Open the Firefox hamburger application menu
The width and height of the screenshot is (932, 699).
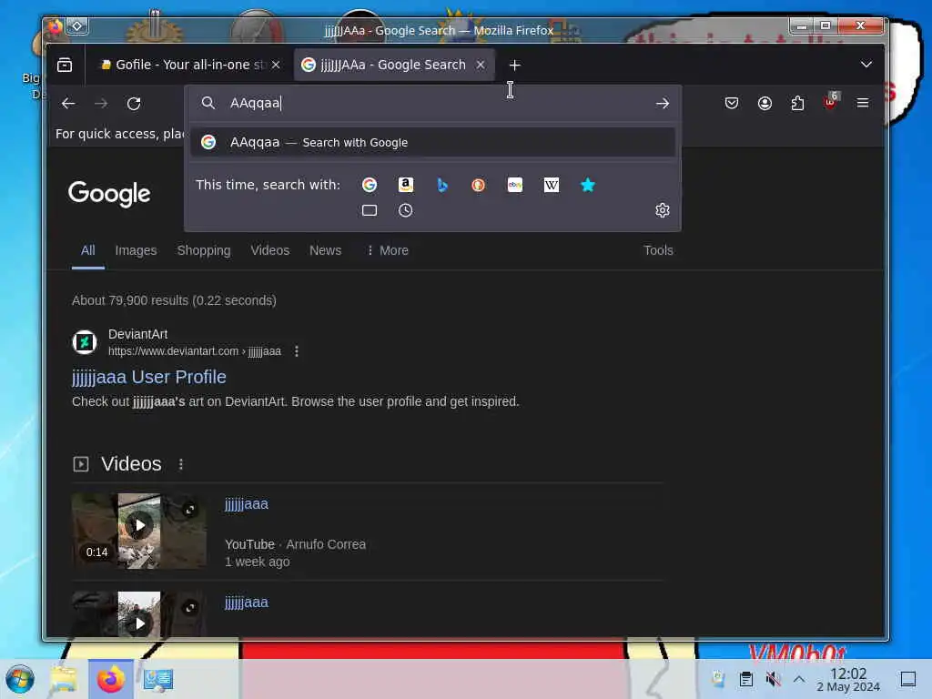[x=863, y=103]
